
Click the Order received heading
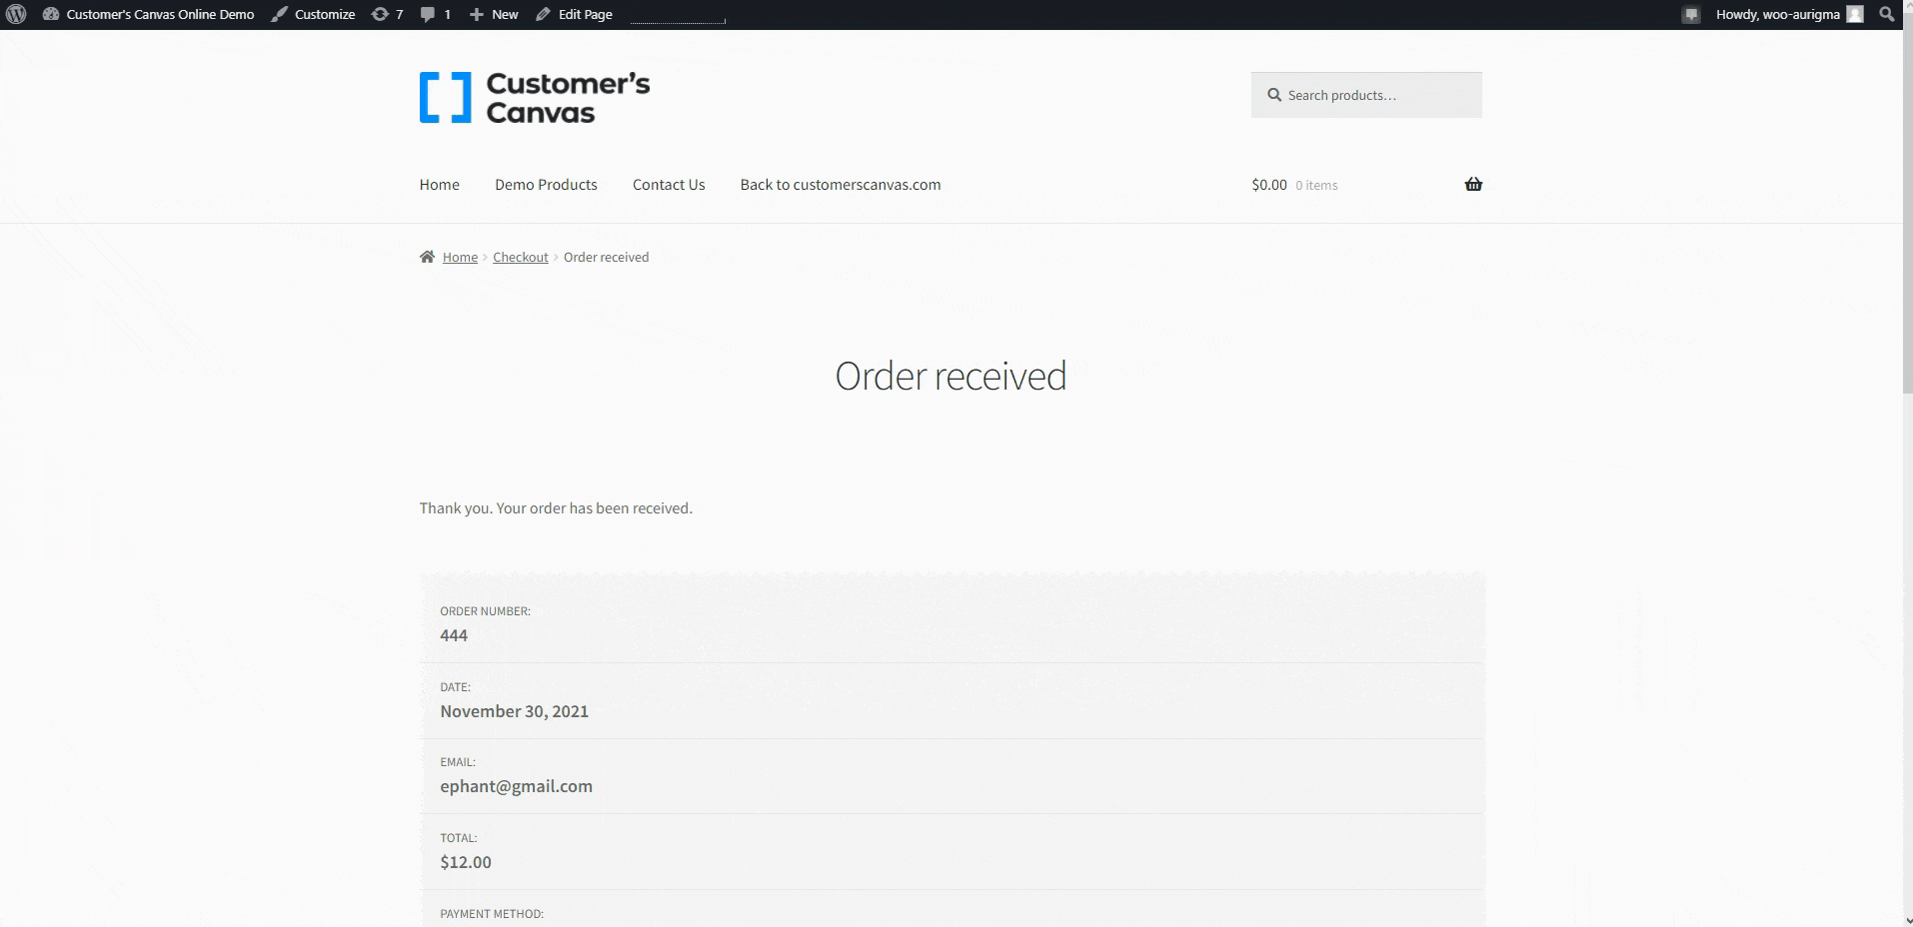click(x=951, y=376)
